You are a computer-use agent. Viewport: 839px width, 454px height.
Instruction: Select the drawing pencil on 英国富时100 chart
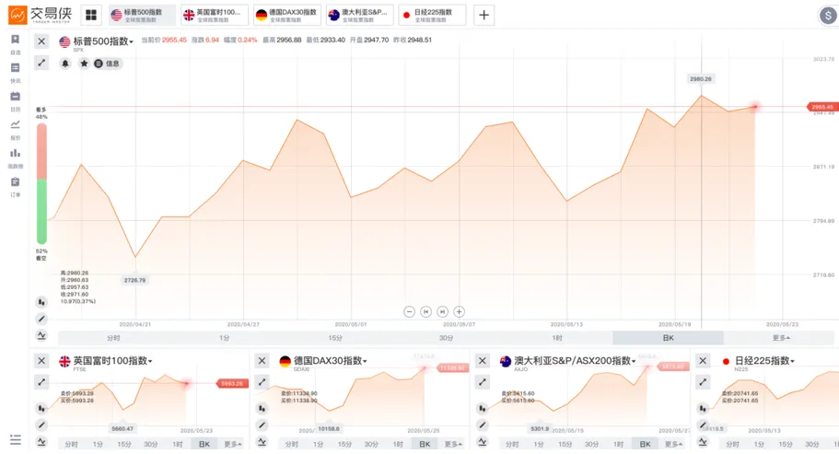pyautogui.click(x=41, y=425)
